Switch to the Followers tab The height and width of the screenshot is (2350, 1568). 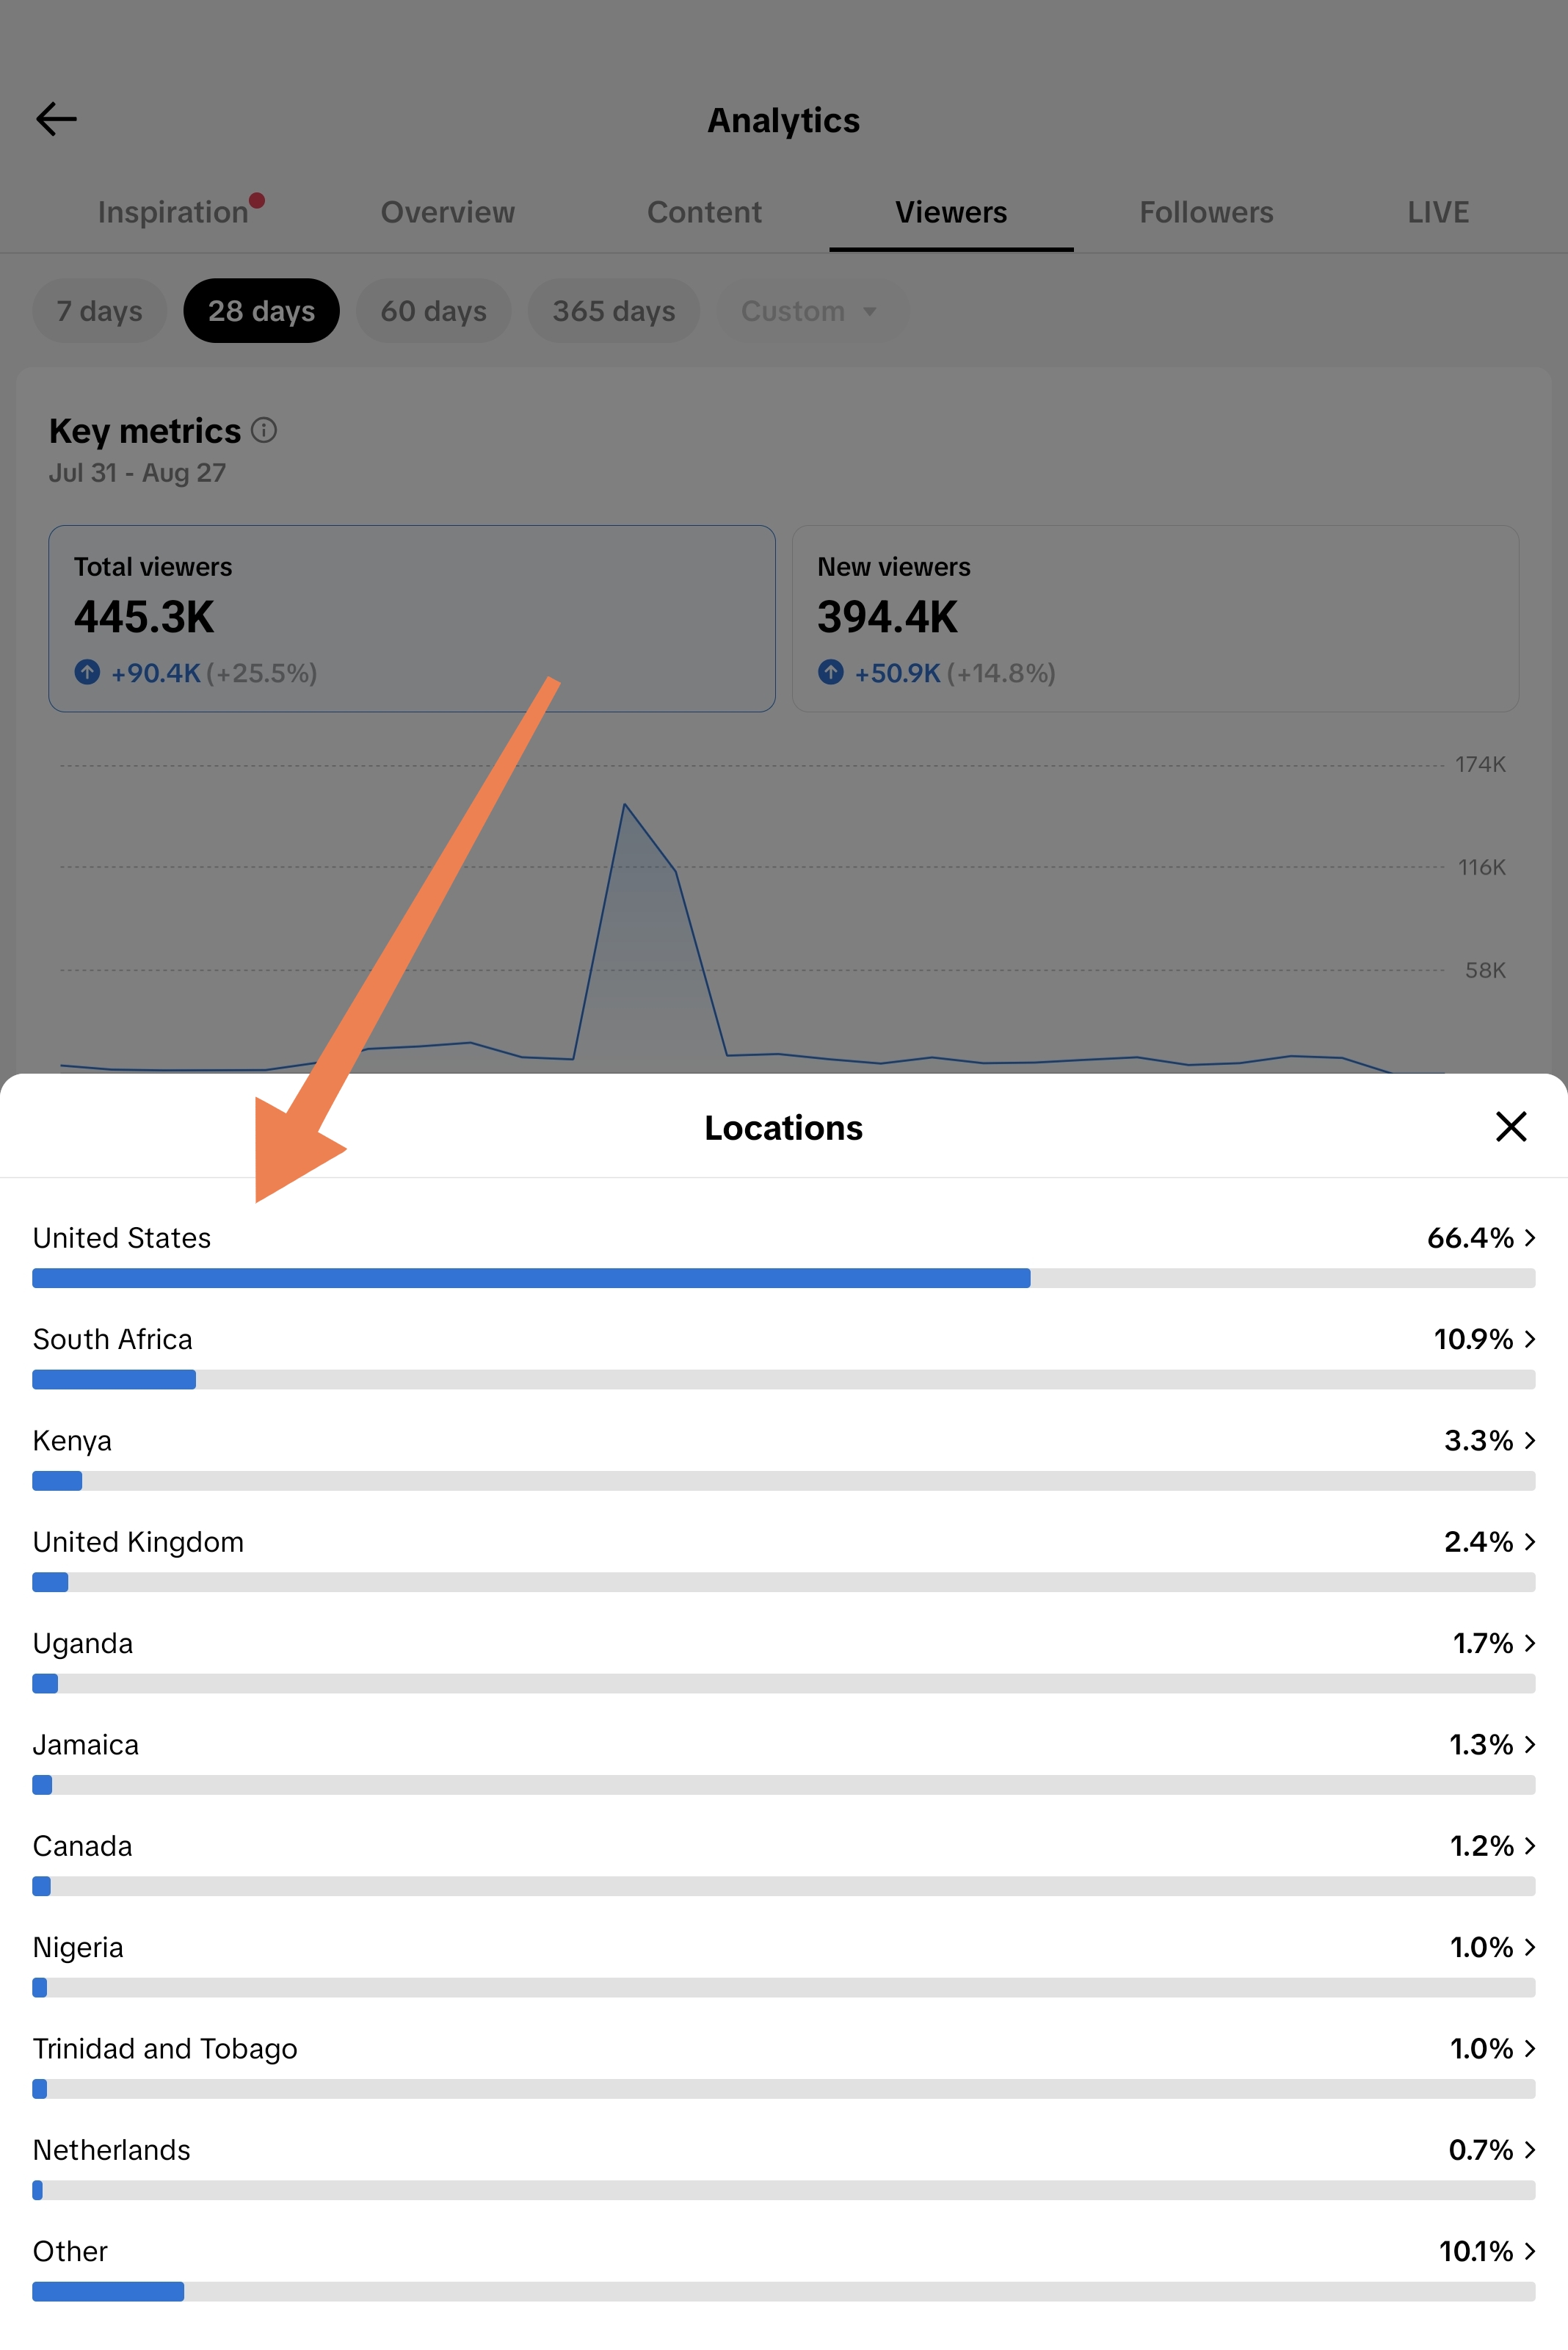pos(1206,212)
